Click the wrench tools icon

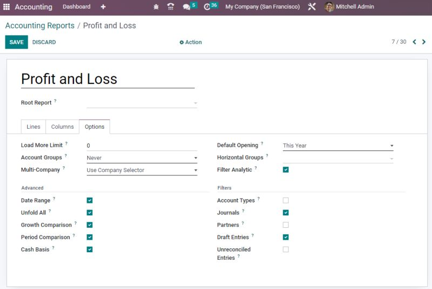(x=312, y=6)
